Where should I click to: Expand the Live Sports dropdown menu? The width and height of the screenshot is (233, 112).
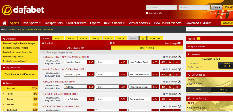pos(32,23)
